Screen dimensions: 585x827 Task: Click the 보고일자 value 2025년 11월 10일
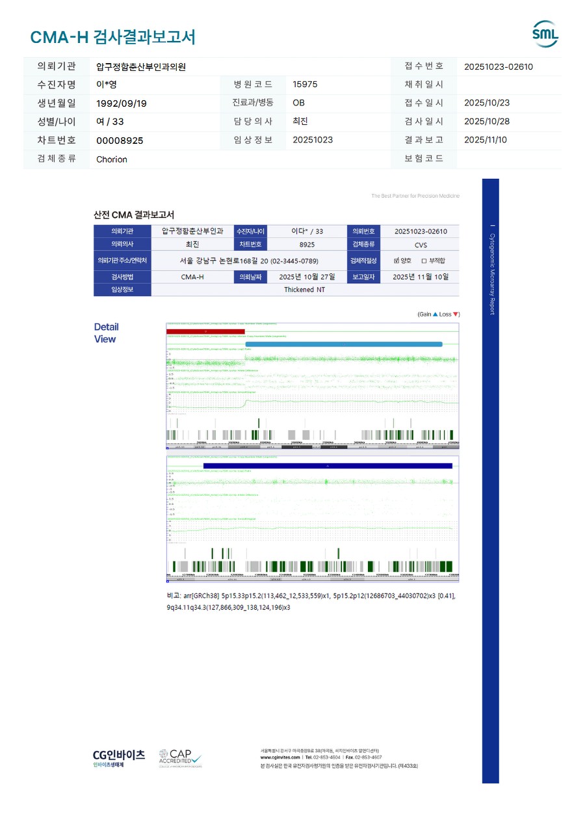click(421, 277)
